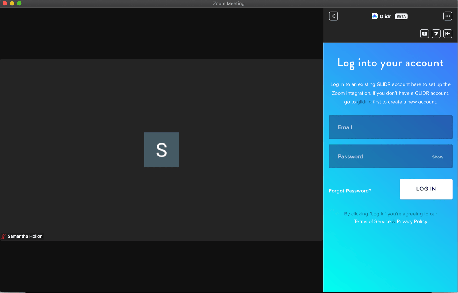Click the send paper-plane icon

click(x=436, y=34)
